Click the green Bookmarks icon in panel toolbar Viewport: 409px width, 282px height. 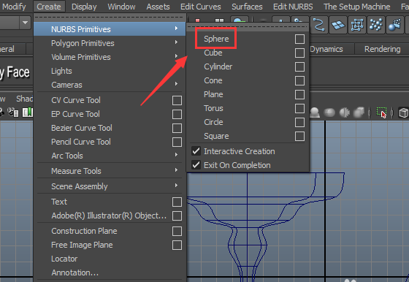[28, 113]
